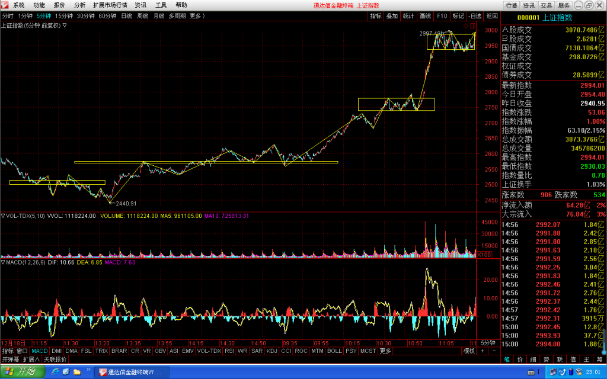The height and width of the screenshot is (379, 607).
Task: Open the 分析 menu
Action: click(79, 5)
